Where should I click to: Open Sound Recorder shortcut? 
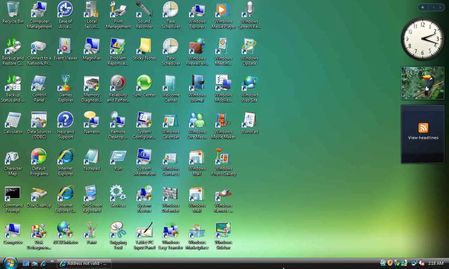click(144, 15)
